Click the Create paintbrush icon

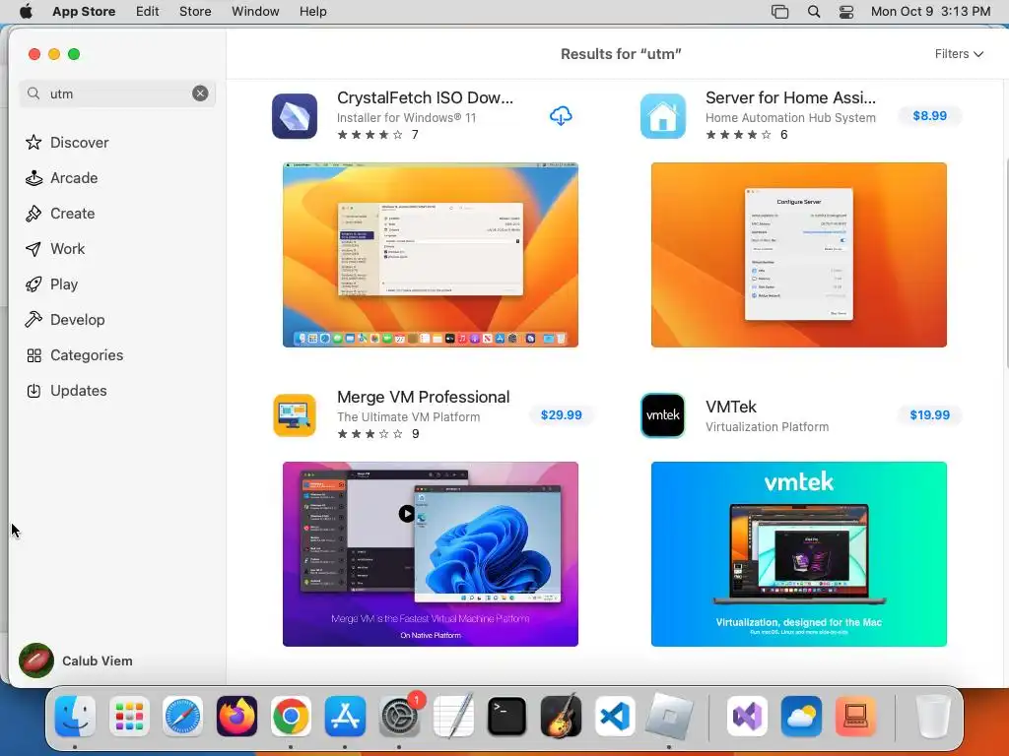(x=34, y=214)
